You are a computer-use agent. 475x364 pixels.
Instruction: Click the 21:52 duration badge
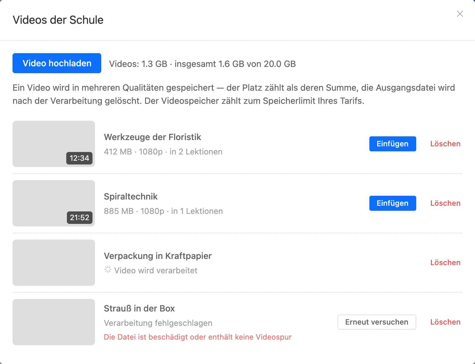click(79, 218)
